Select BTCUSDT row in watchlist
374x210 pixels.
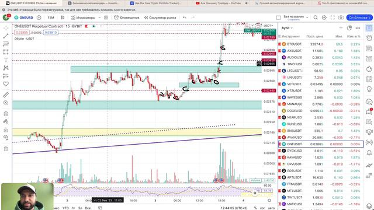click(x=321, y=44)
